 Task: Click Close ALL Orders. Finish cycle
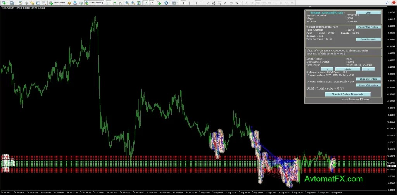[x=348, y=94]
